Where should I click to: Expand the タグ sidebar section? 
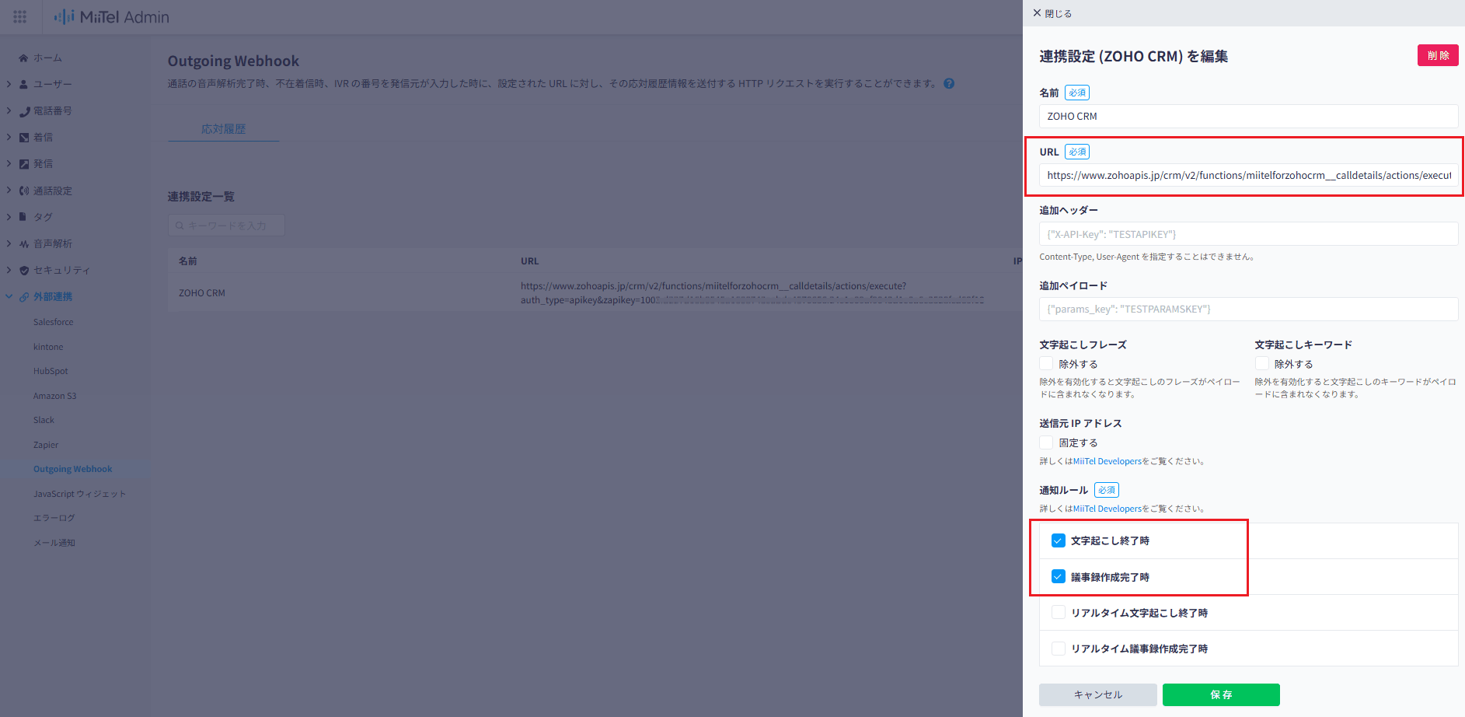tap(9, 217)
